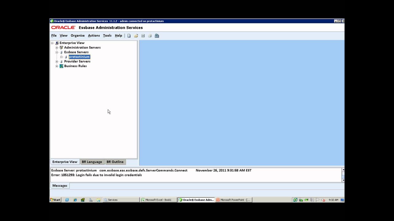Click the first quick launch icon beside Start
The image size is (394, 221).
point(67,200)
